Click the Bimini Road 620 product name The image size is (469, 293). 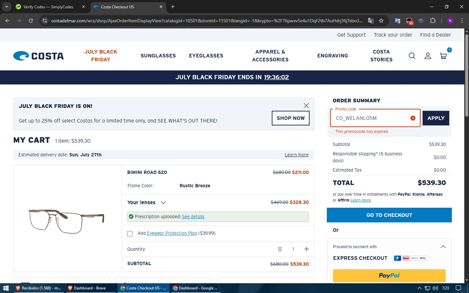pyautogui.click(x=147, y=172)
